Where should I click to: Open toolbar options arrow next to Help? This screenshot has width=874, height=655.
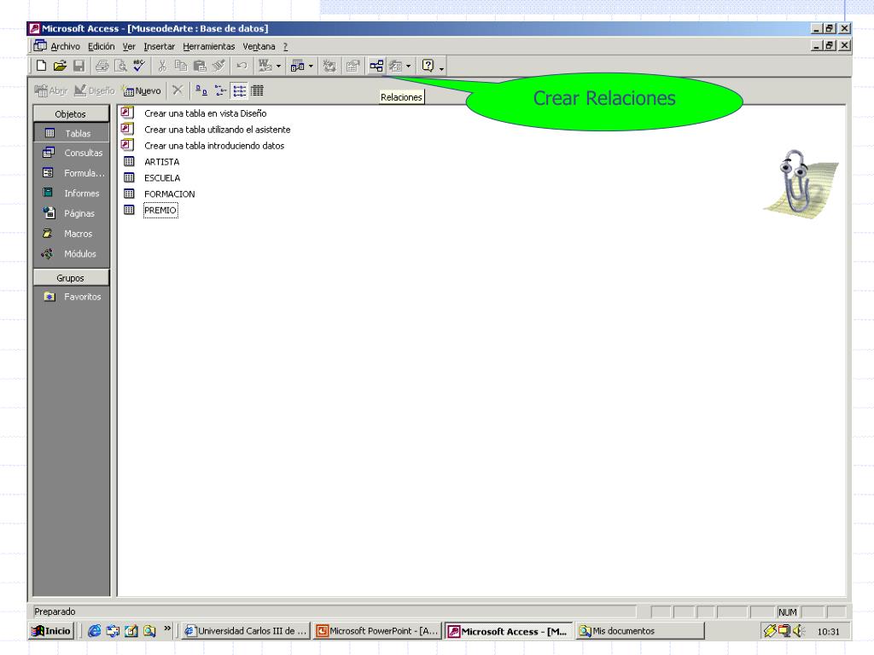click(x=441, y=67)
